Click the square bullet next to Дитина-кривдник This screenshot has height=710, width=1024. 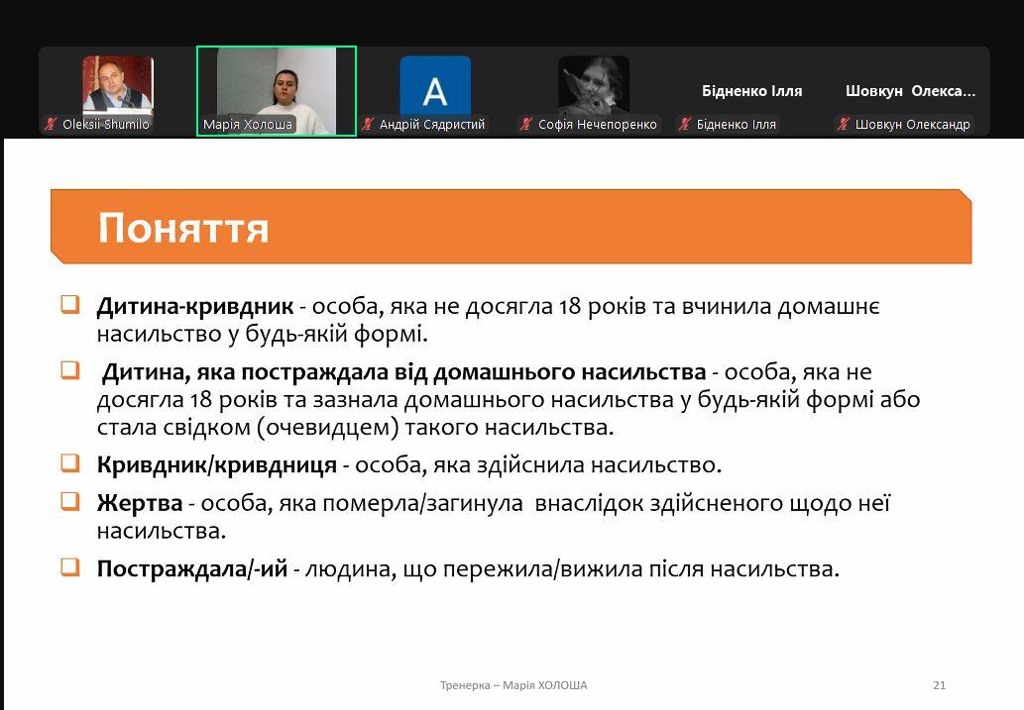click(x=69, y=304)
